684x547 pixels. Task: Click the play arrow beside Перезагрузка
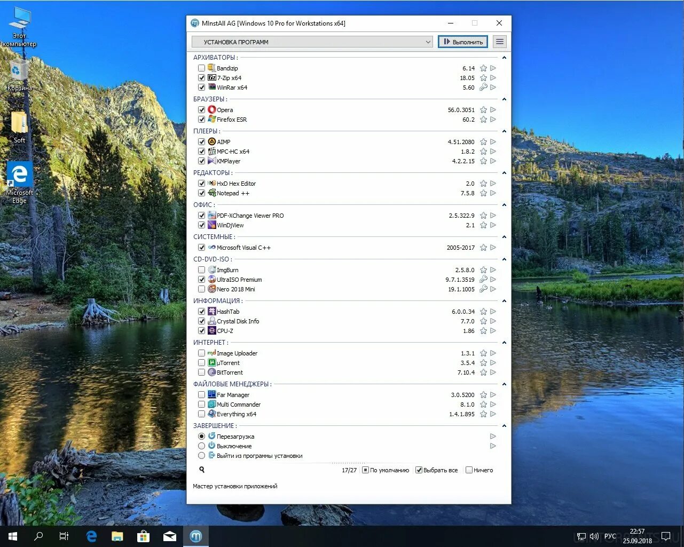coord(493,437)
